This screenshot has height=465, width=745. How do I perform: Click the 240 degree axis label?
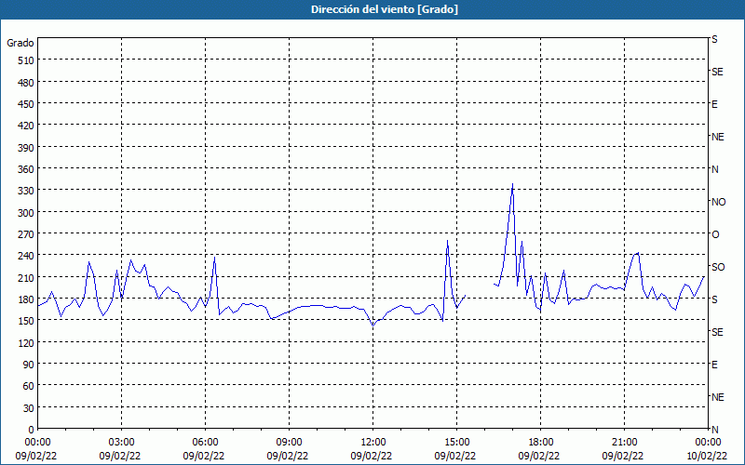(x=27, y=256)
